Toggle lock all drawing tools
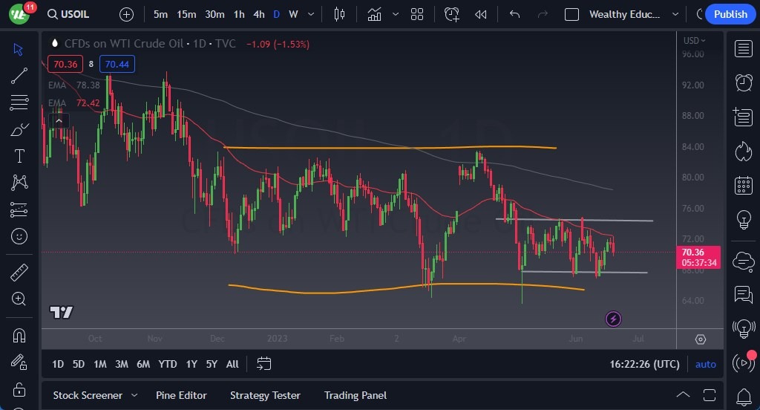760x410 pixels. point(19,389)
